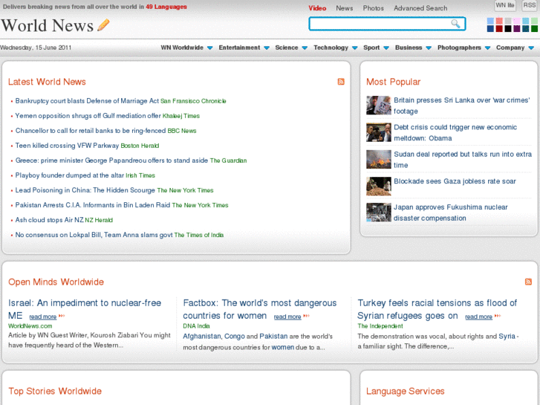Select the light gray theme swatch
Viewport: 540px width, 405px height.
click(x=507, y=21)
